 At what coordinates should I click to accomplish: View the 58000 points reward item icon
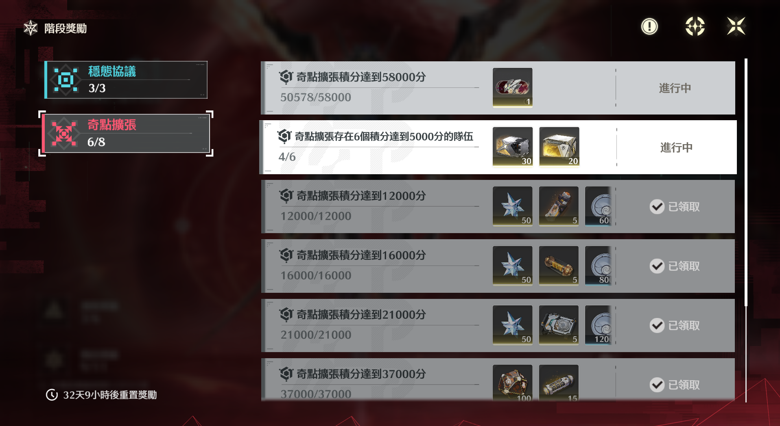[x=512, y=87]
